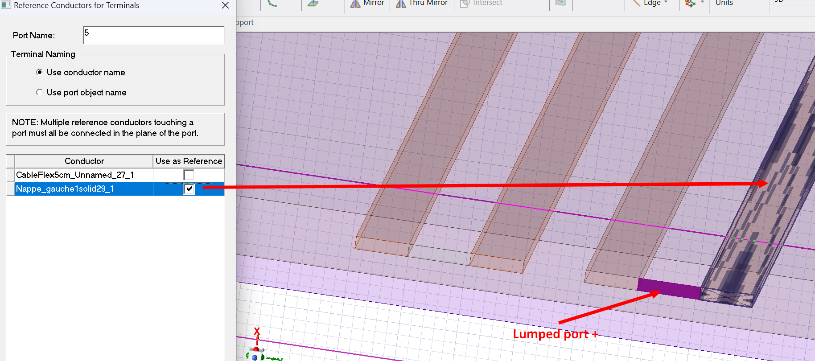The image size is (815, 361).
Task: Click the arc/curve drawing icon
Action: pyautogui.click(x=272, y=4)
